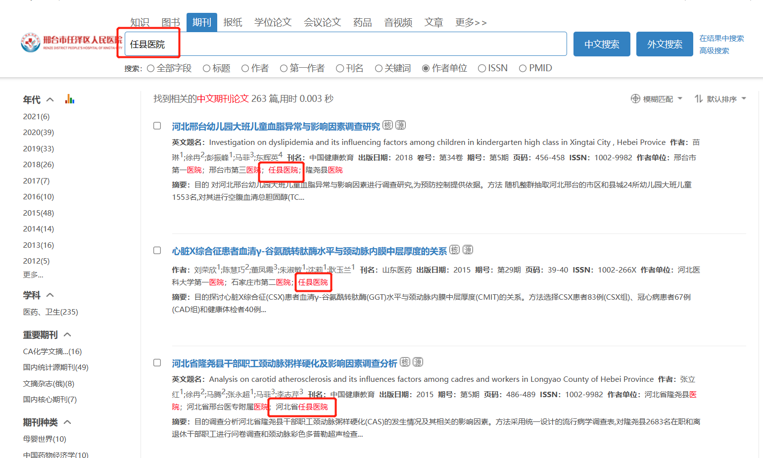Click the 核 badge on 心脏X综合征 article

455,250
